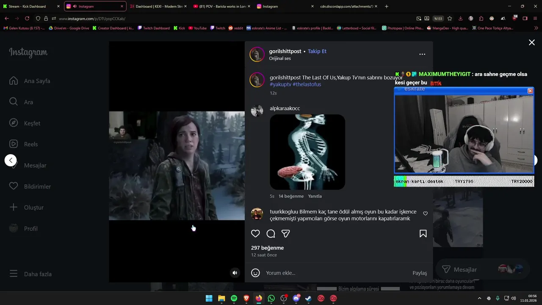Open the skeleton GIF in comment

coord(307,152)
